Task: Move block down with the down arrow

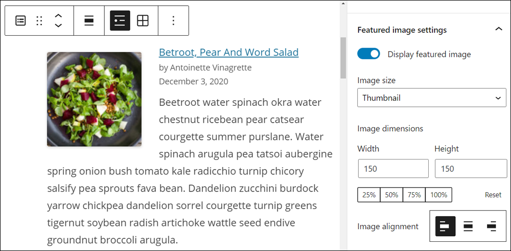Action: pyautogui.click(x=58, y=26)
